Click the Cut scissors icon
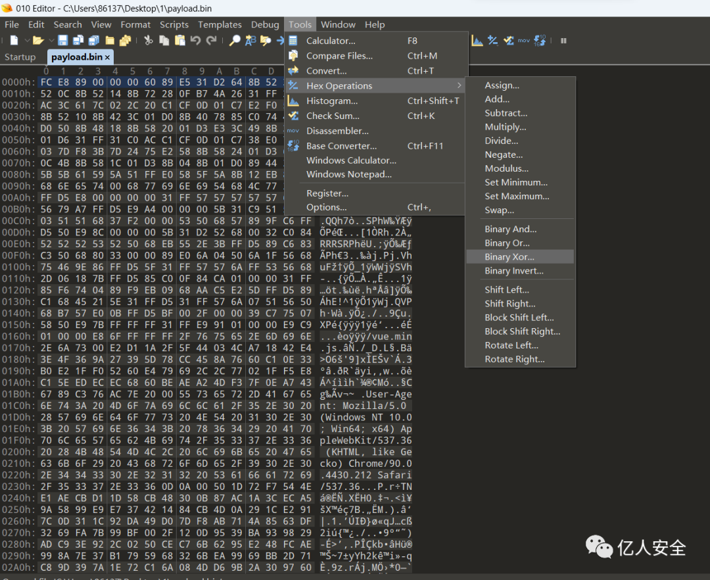This screenshot has height=580, width=710. click(149, 41)
